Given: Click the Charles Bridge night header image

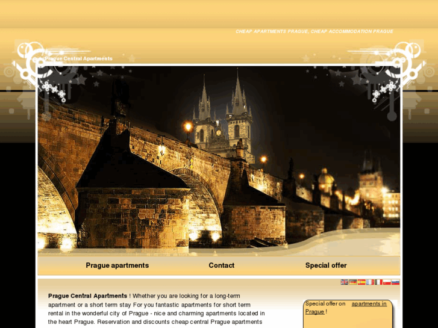Looking at the screenshot, I should tap(219, 161).
